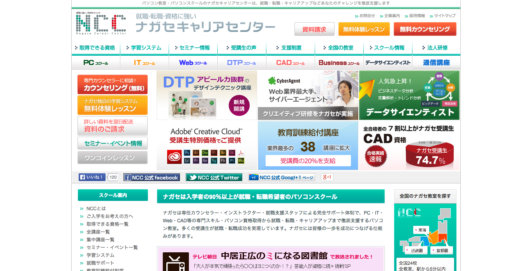Open the 教育訓練給付講座 banner
This screenshot has width=532, height=271.
pyautogui.click(x=308, y=145)
